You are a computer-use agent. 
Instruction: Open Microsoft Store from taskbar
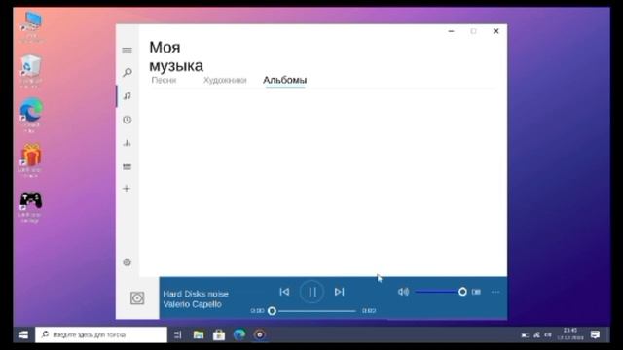[x=218, y=334]
